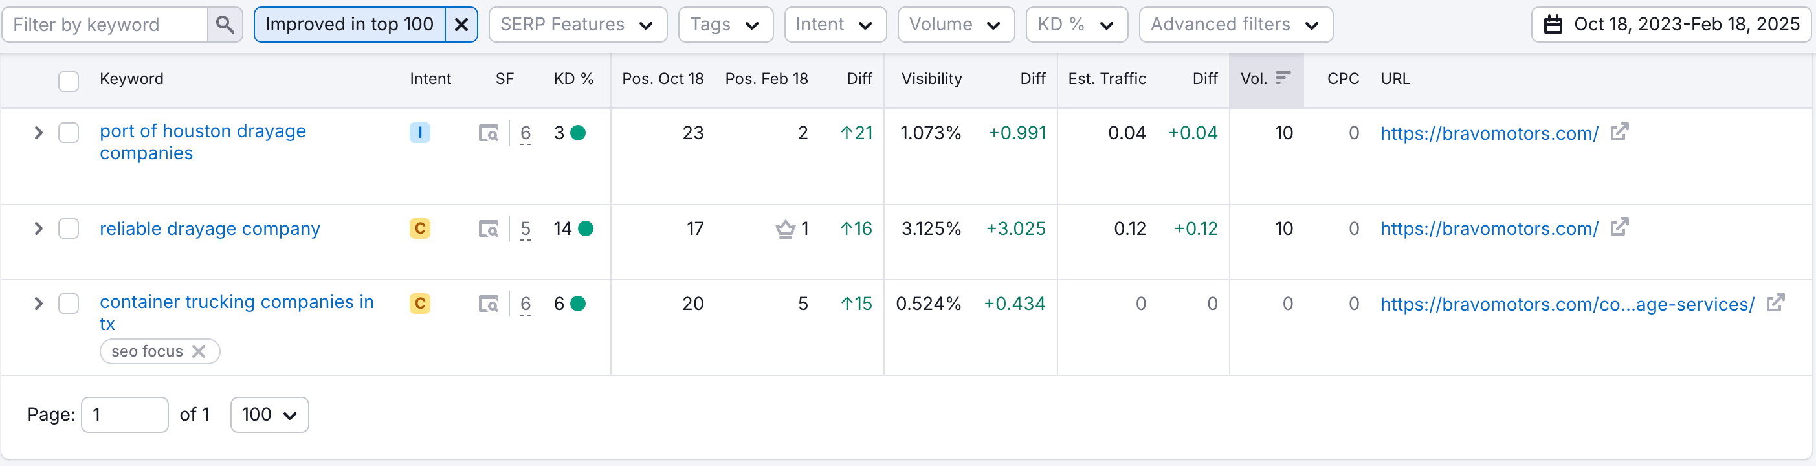Open SERP features icon for reliable drayage row
Viewport: 1816px width, 466px height.
[x=488, y=228]
